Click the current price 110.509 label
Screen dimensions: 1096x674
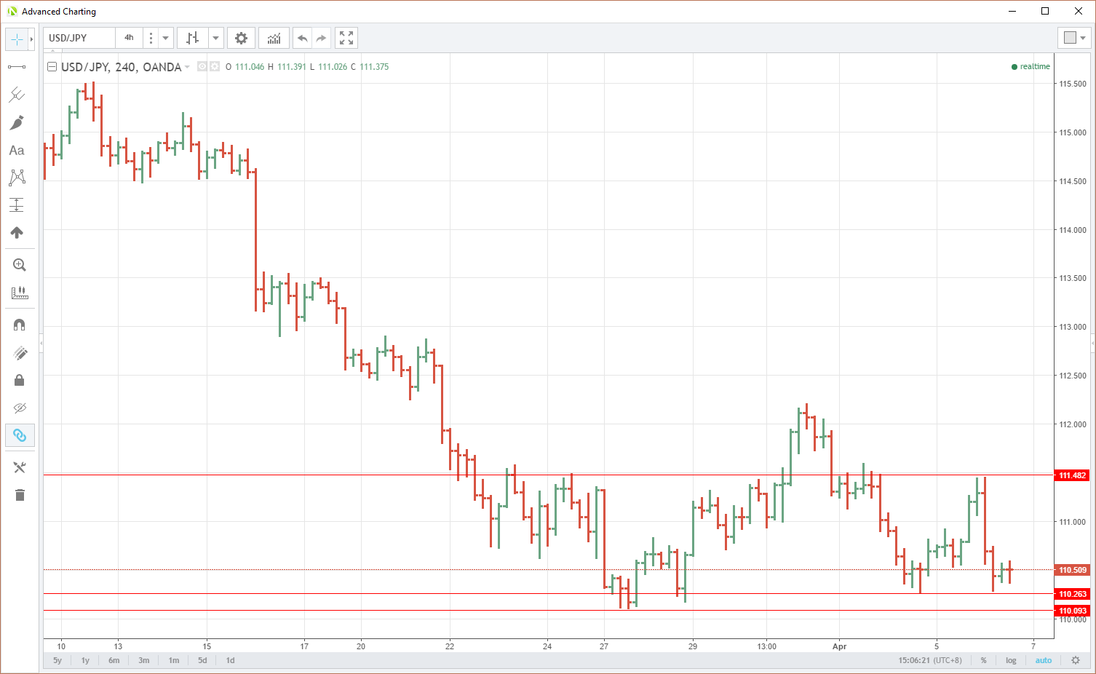click(1072, 570)
